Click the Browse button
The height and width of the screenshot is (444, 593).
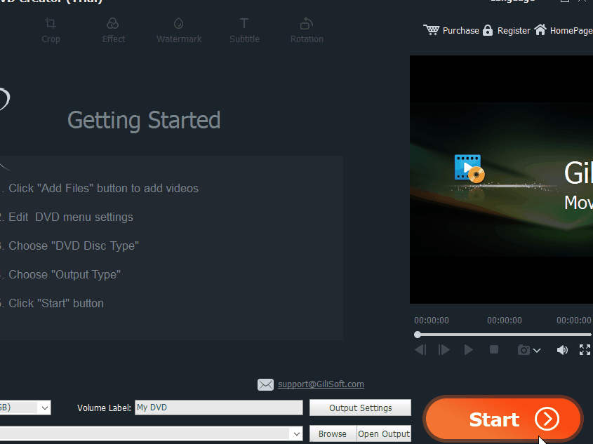(333, 433)
